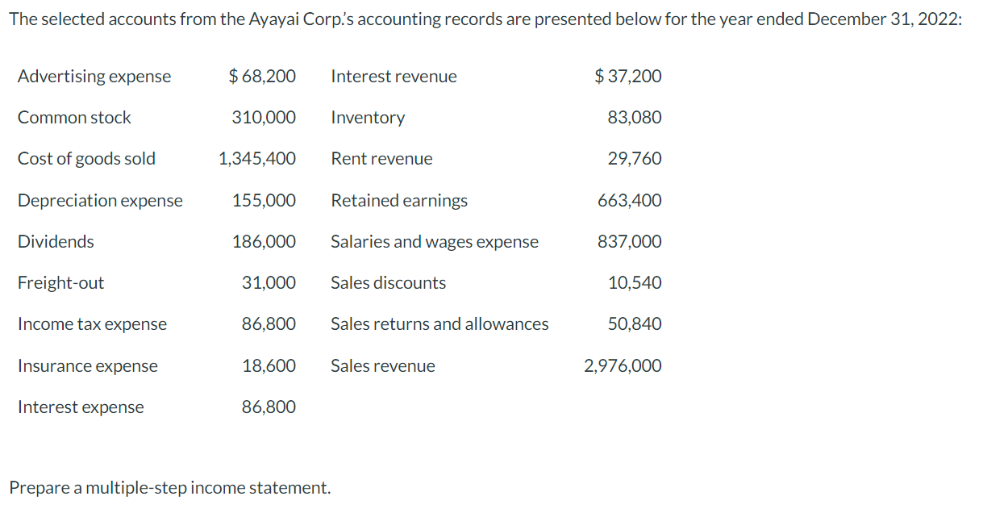
Task: Select Cost of goods sold value 1,345,400
Action: [257, 159]
